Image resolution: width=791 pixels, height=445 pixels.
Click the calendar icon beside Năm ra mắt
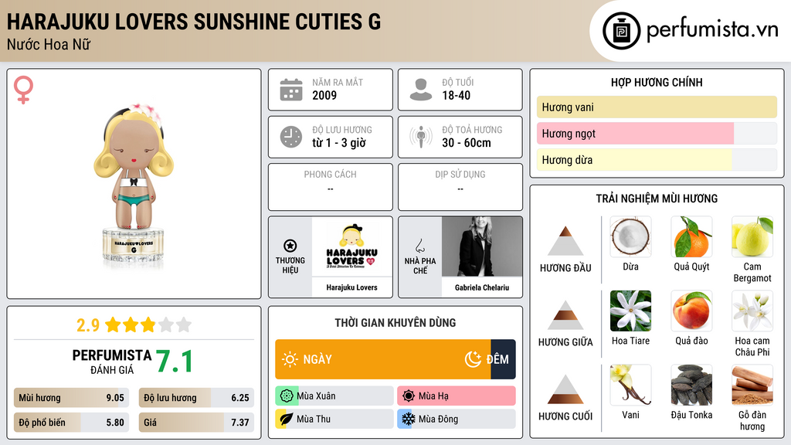[291, 90]
